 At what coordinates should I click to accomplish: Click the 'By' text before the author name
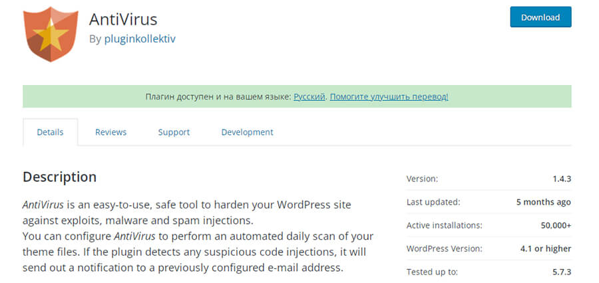(x=95, y=39)
